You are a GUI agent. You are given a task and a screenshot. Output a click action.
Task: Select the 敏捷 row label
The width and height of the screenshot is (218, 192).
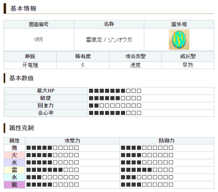coord(46,98)
